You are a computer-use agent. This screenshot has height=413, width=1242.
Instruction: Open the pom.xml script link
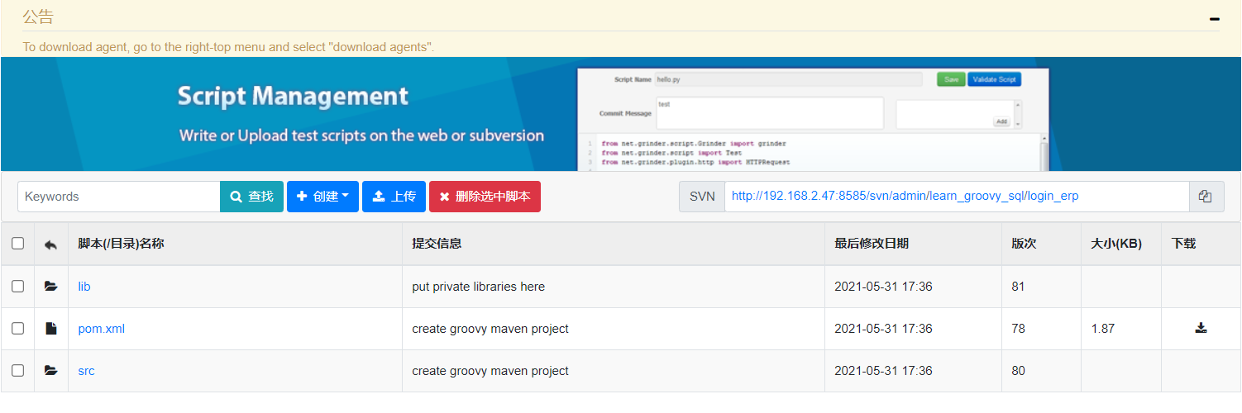coord(101,329)
